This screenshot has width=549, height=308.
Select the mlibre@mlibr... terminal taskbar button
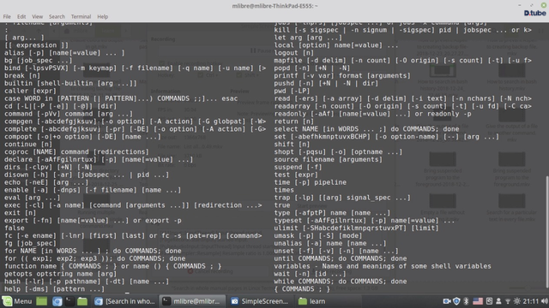click(192, 301)
